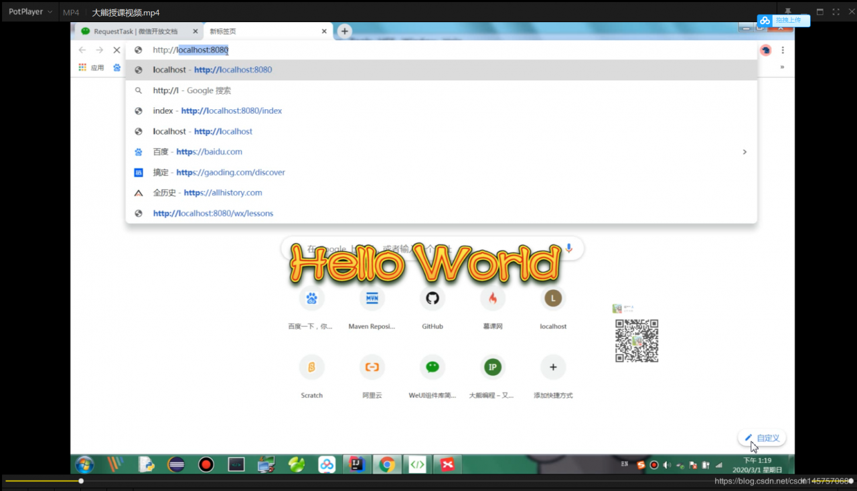Open Chrome three-dot menu
The height and width of the screenshot is (491, 857).
pyautogui.click(x=783, y=50)
